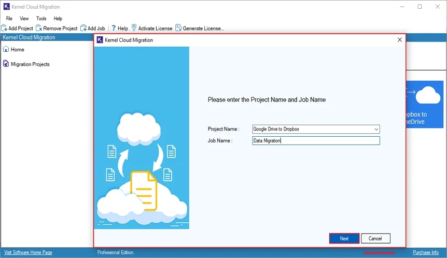Viewport: 447px width, 258px height.
Task: Click the Project Name combo box text
Action: 276,130
